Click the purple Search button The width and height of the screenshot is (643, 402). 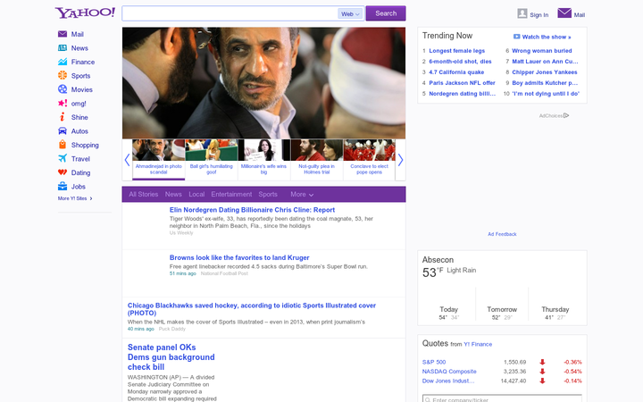386,13
